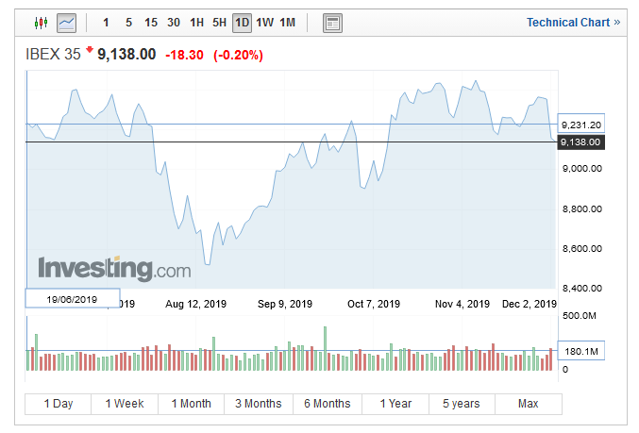Click the Dec 2, 2019 axis label
The image size is (639, 433).
[529, 304]
